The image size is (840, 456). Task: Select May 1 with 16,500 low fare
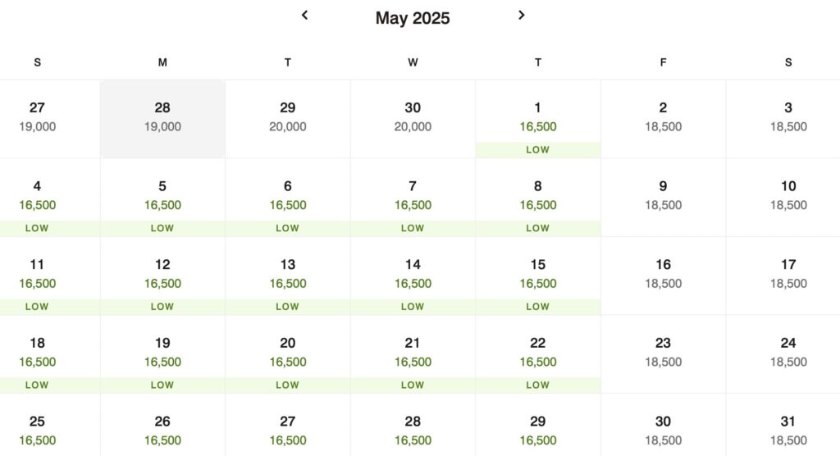click(x=538, y=119)
